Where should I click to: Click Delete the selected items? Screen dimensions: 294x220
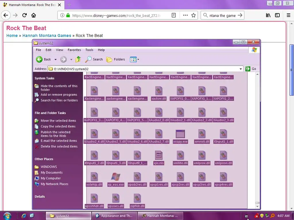(x=59, y=146)
